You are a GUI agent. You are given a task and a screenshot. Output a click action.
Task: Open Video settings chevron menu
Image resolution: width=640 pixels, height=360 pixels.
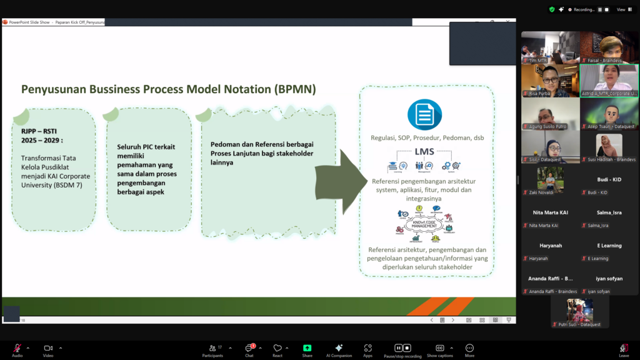[x=60, y=347]
